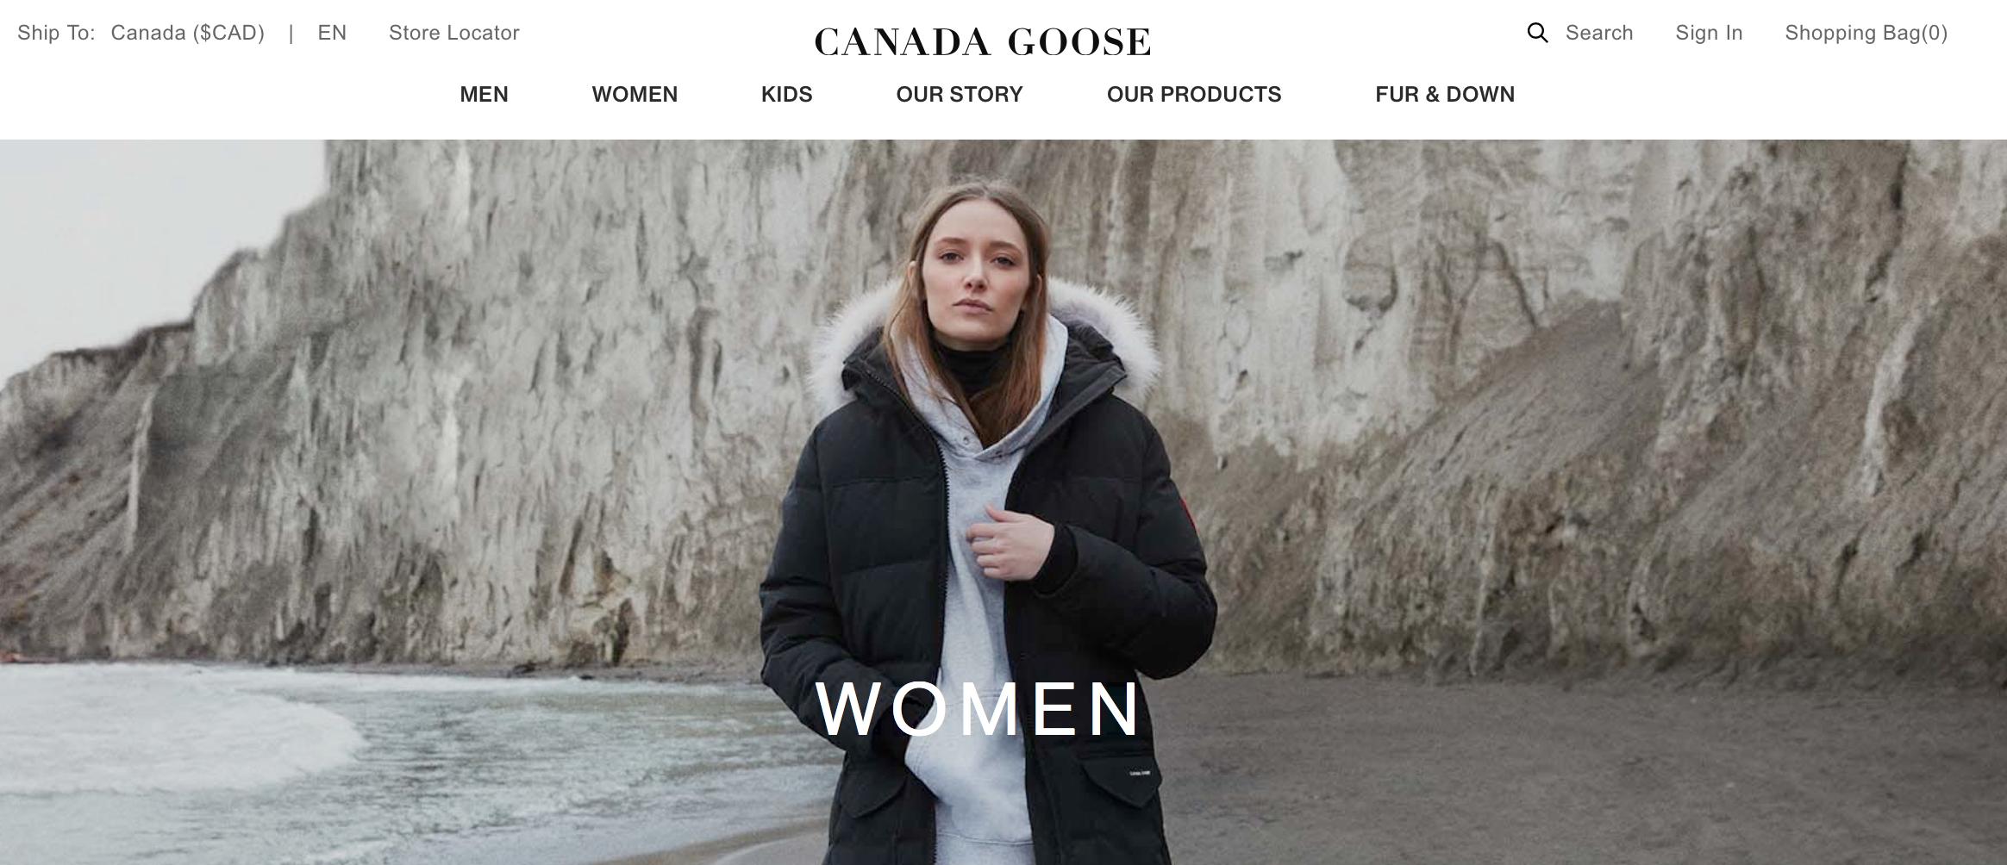Open the MEN menu
2007x865 pixels.
[x=484, y=94]
